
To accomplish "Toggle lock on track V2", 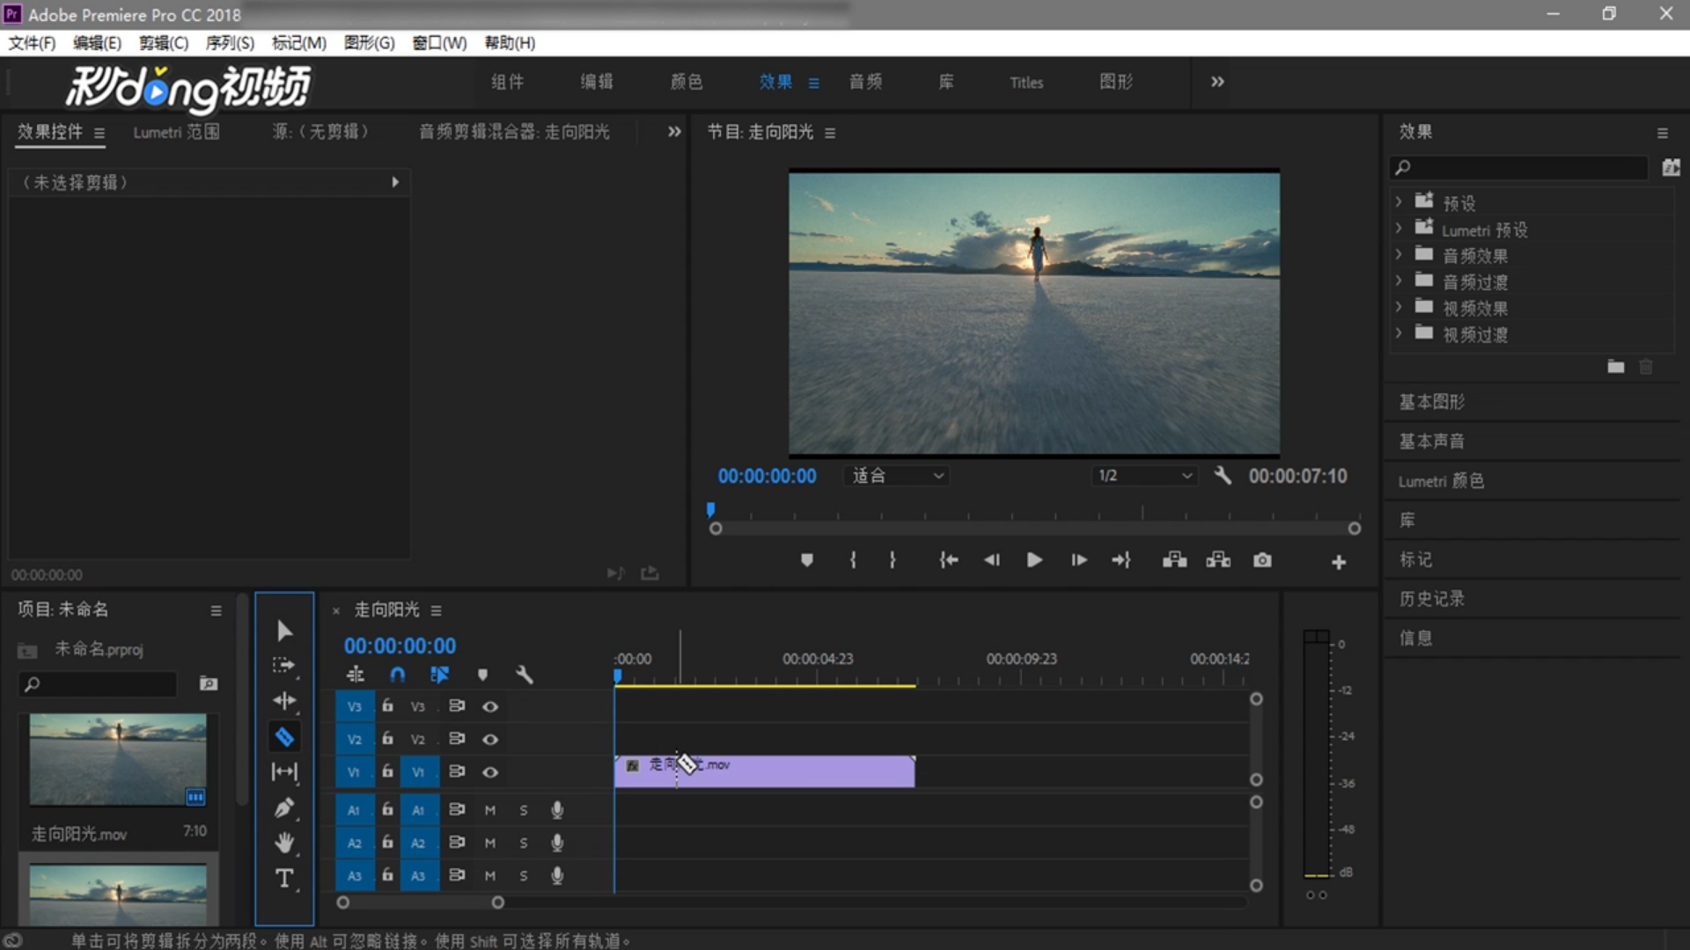I will [387, 739].
